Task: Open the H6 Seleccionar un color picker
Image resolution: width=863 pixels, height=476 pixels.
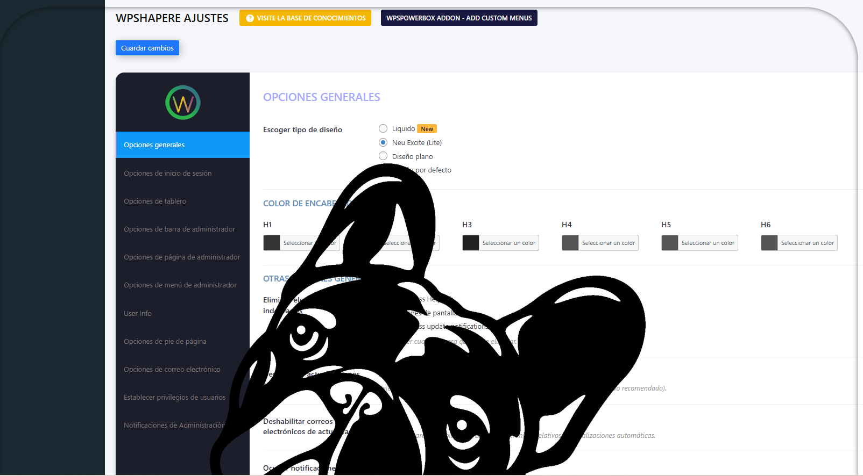Action: [807, 243]
